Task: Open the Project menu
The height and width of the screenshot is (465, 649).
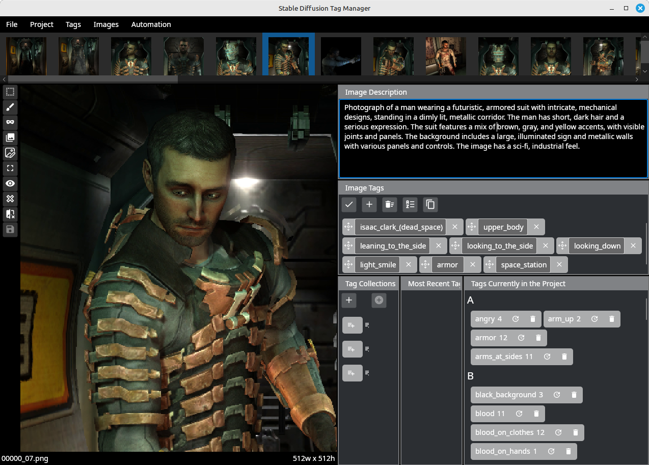Action: coord(42,24)
